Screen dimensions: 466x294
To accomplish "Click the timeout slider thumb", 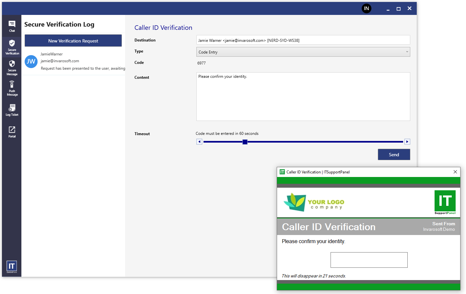I will click(245, 142).
